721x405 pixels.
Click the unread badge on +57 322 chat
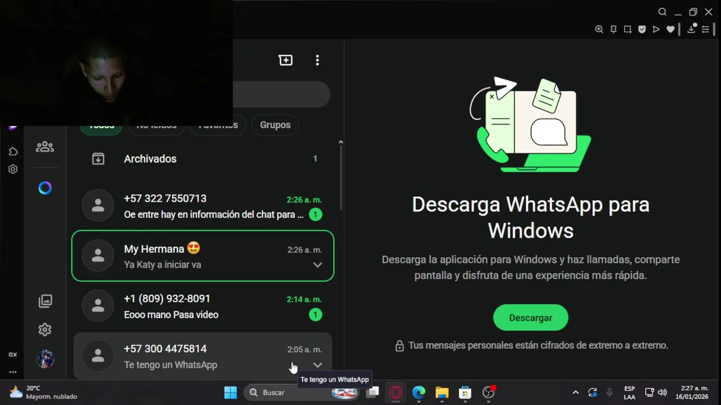[x=315, y=214]
